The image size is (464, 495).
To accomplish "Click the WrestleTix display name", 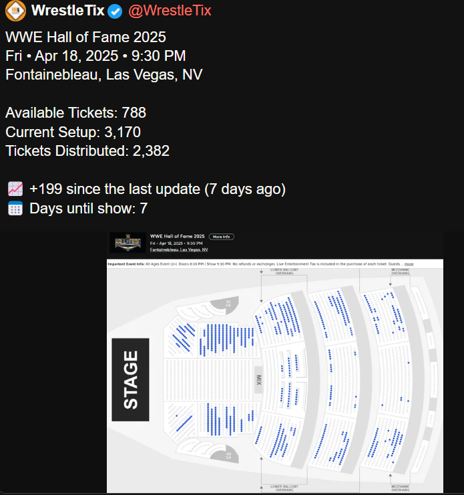I will pos(67,11).
